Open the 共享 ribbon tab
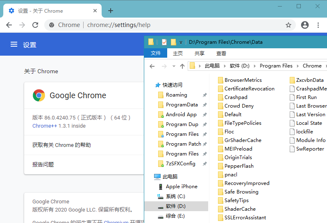 click(200, 54)
